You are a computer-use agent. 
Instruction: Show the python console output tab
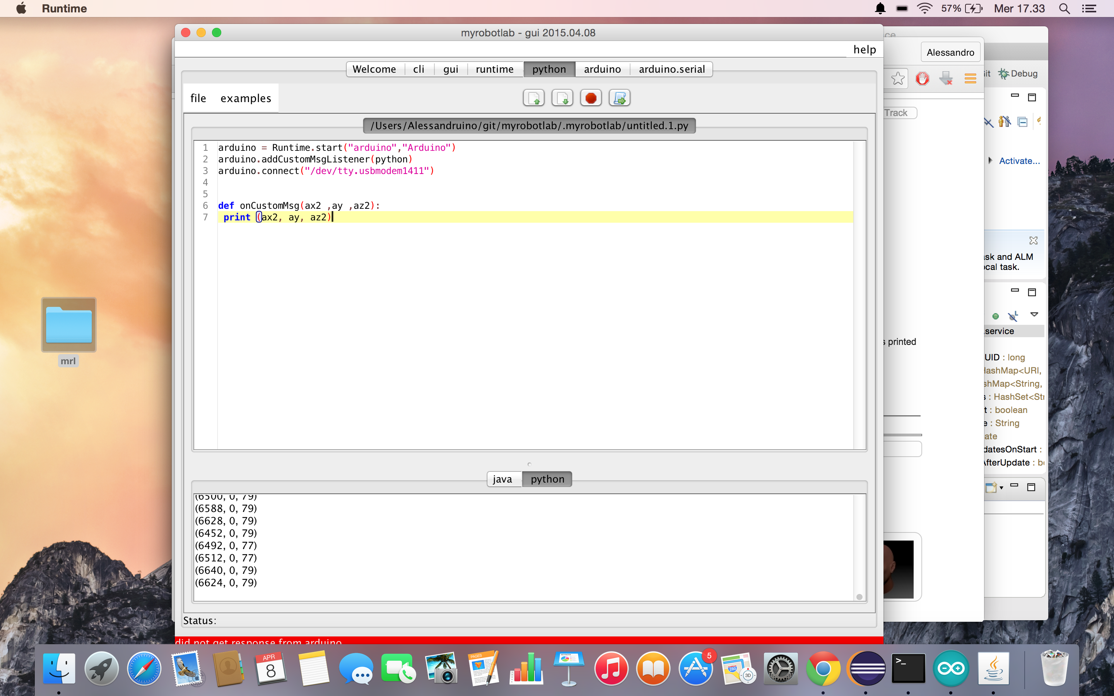(x=547, y=479)
